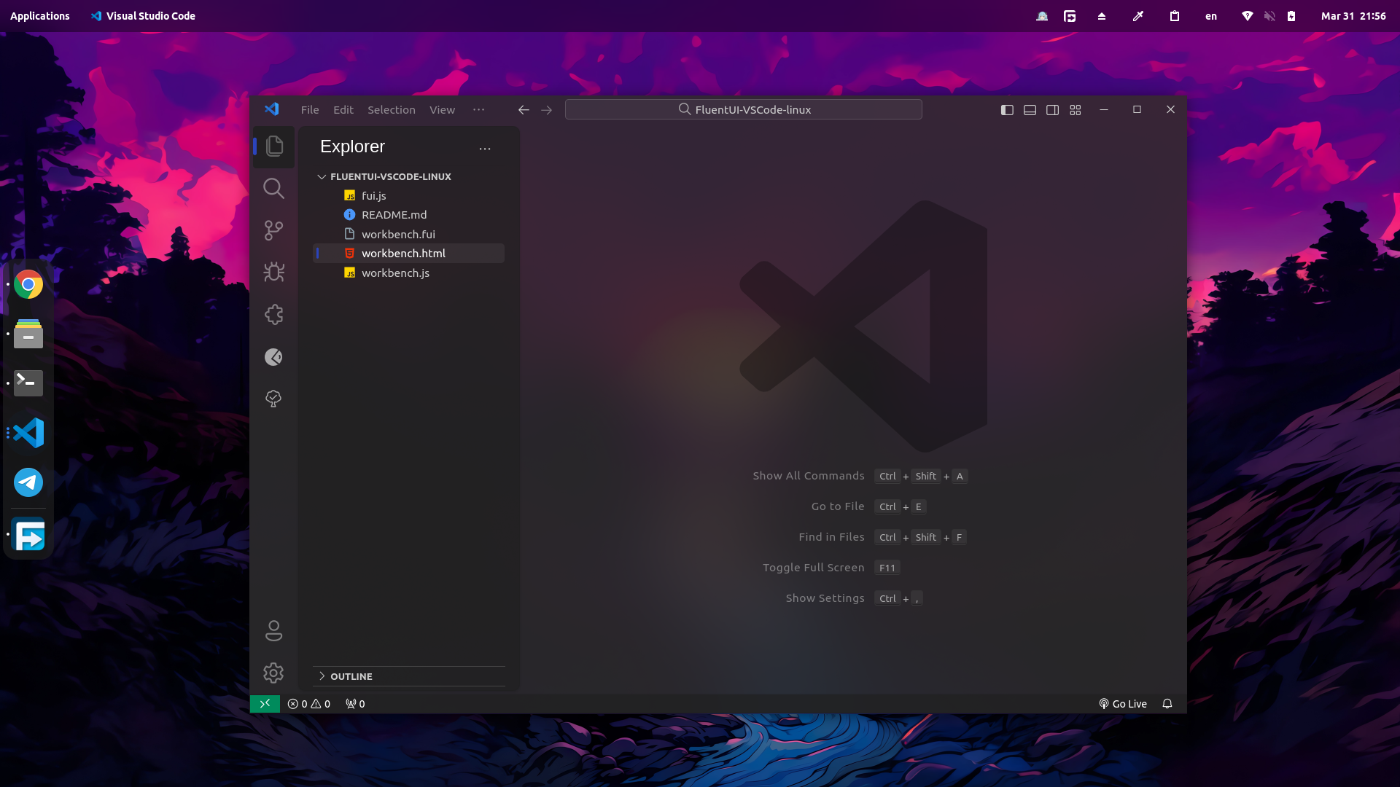The height and width of the screenshot is (787, 1400).
Task: Click the Accounts icon in activity bar
Action: (x=273, y=631)
